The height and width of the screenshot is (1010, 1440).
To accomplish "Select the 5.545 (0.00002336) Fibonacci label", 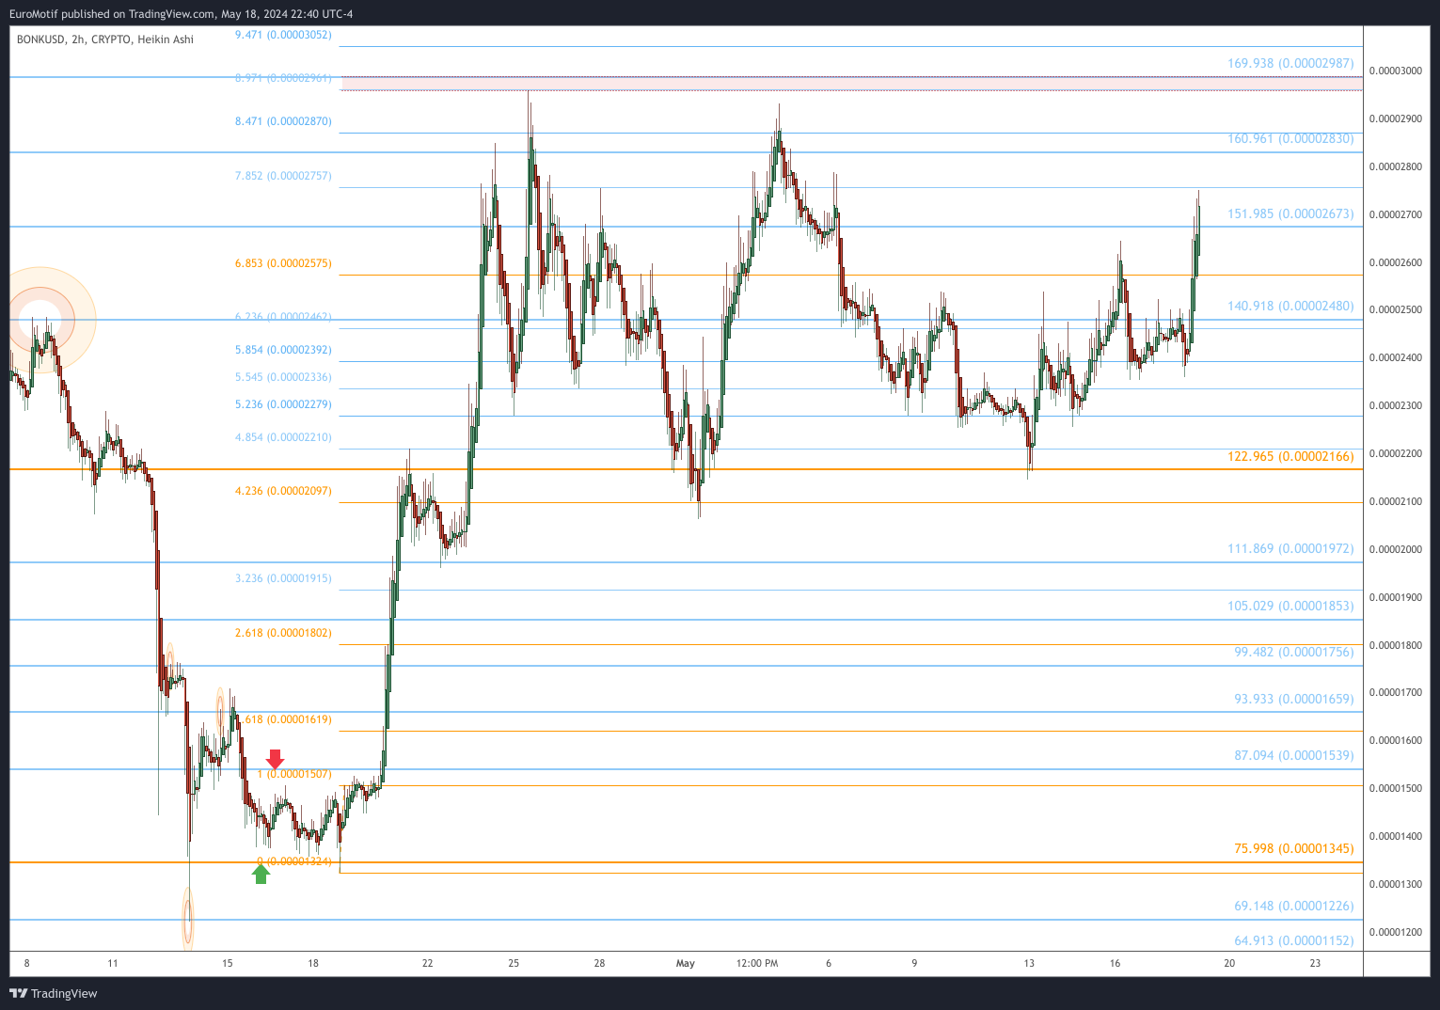I will 283,377.
